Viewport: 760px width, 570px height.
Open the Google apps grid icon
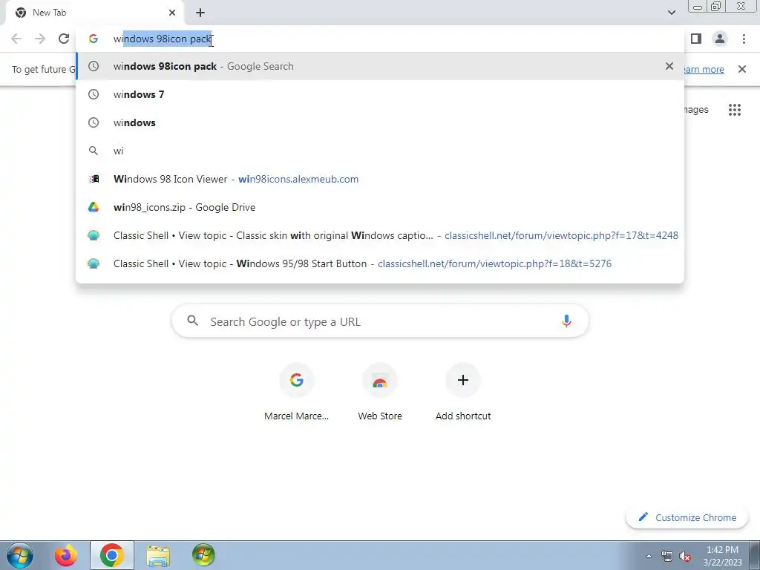click(x=735, y=110)
